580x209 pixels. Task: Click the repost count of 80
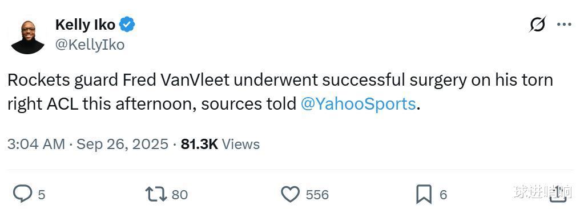click(180, 195)
